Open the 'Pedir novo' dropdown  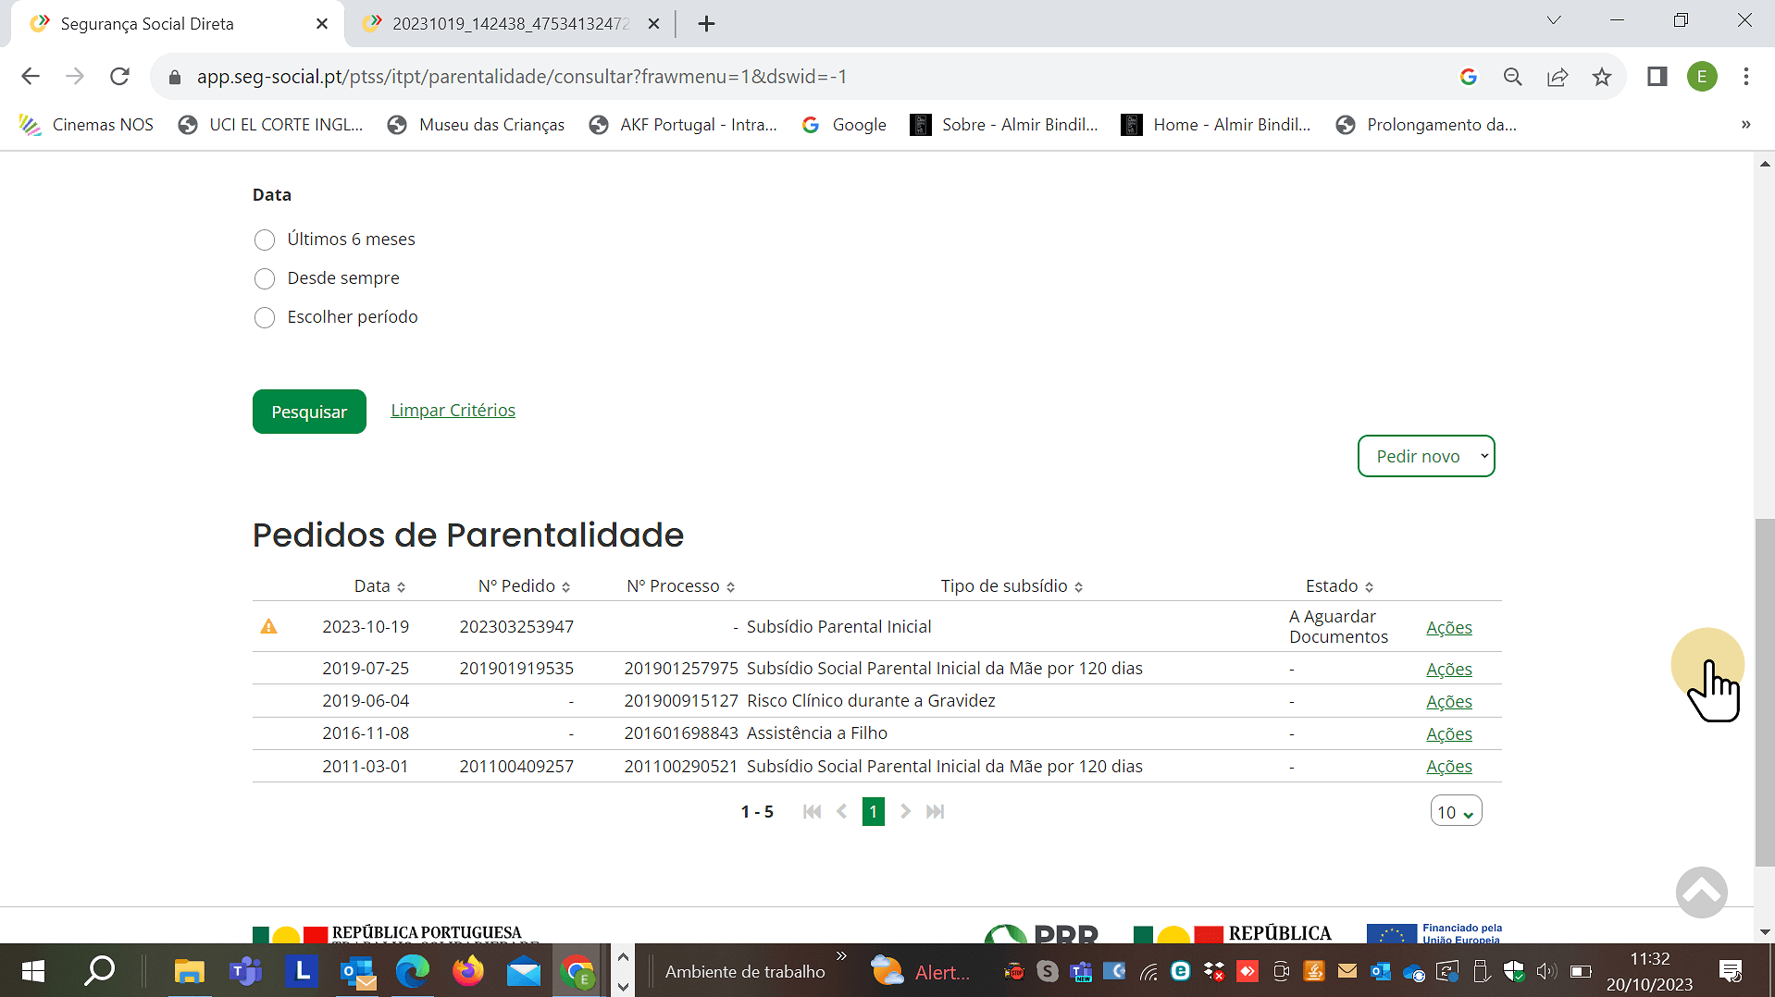[x=1425, y=456]
